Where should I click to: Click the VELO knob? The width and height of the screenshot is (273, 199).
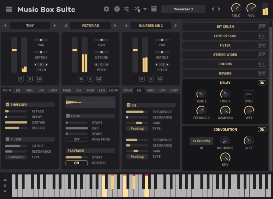pyautogui.click(x=236, y=8)
